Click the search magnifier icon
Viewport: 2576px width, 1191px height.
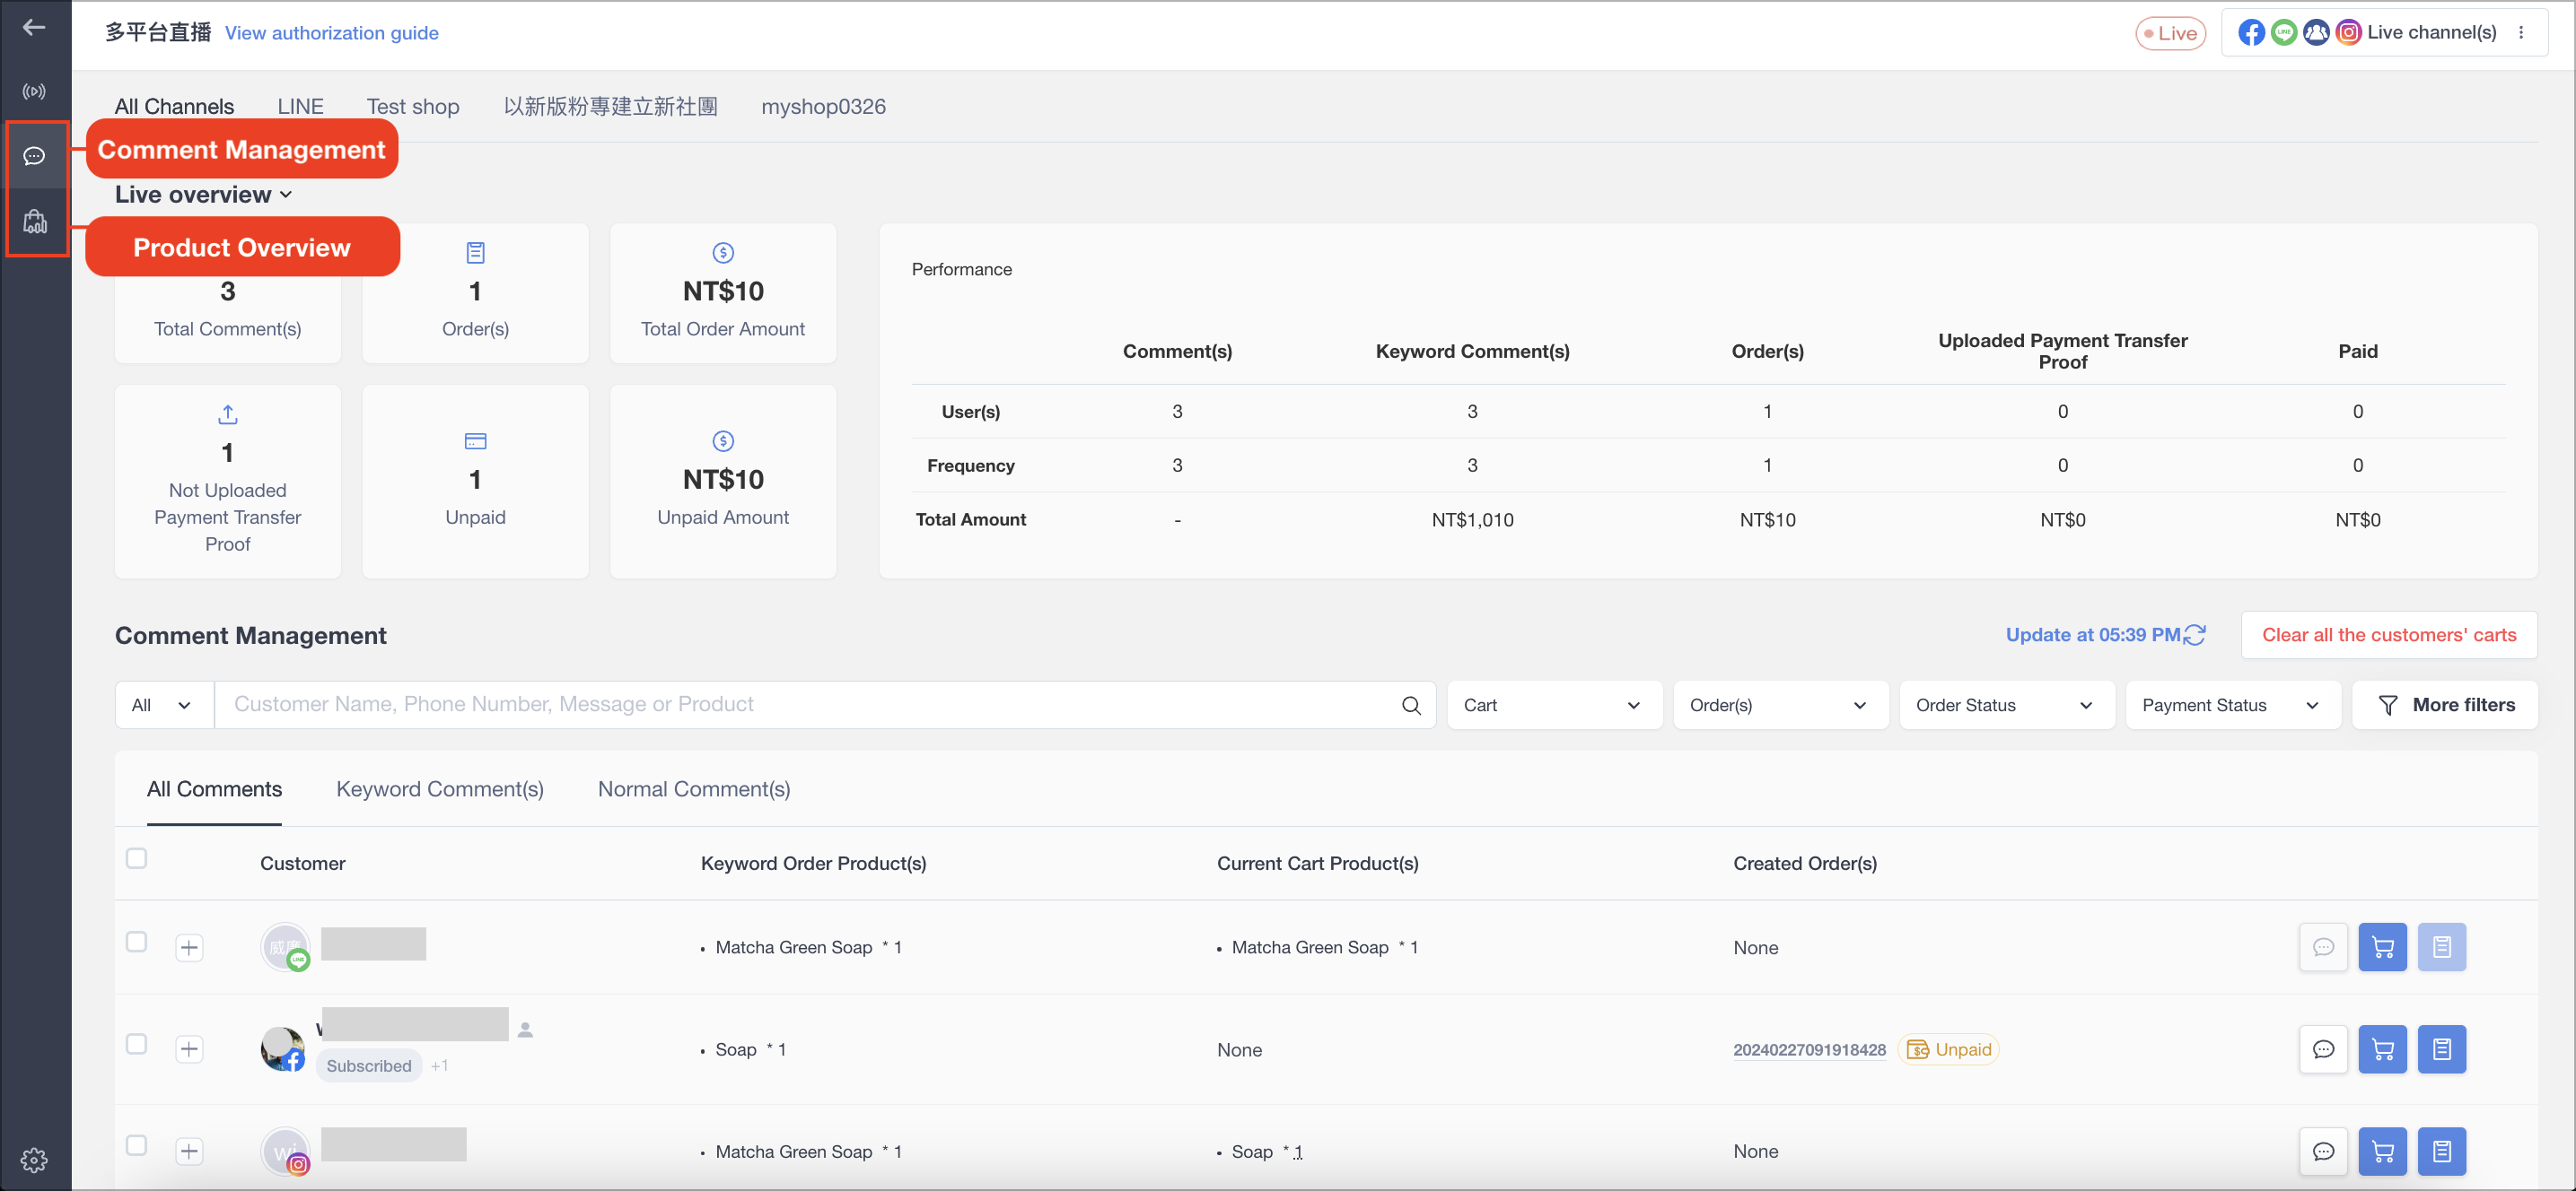point(1411,706)
